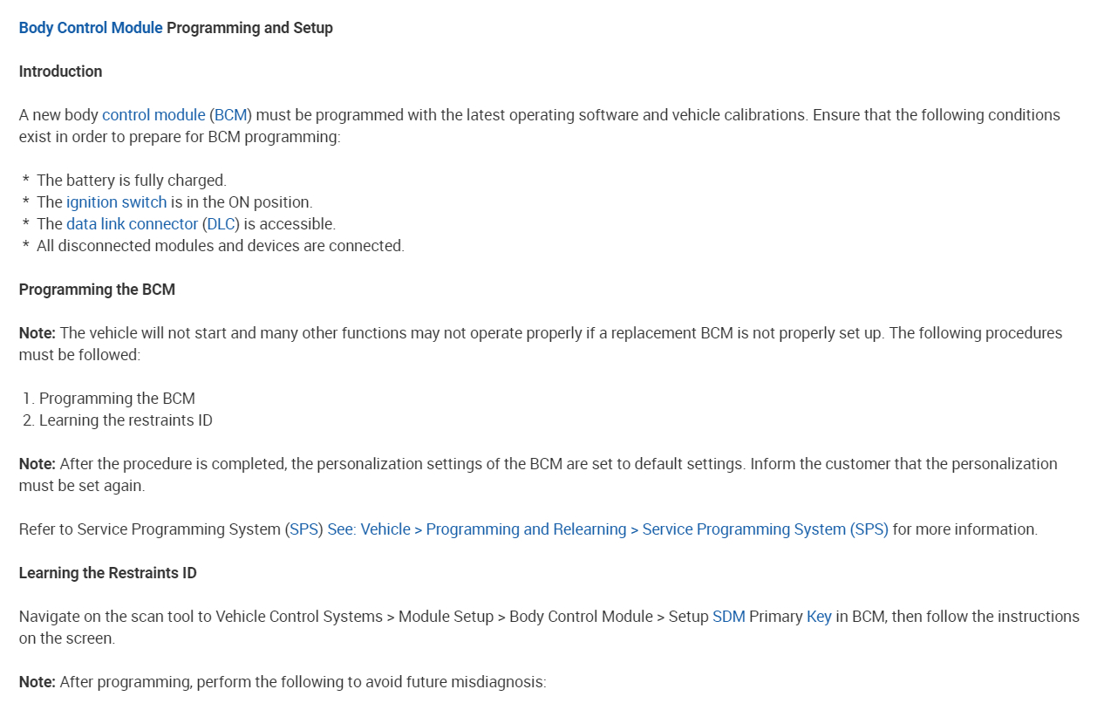The width and height of the screenshot is (1104, 703).
Task: Open the "ignition switch" link
Action: pyautogui.click(x=116, y=202)
